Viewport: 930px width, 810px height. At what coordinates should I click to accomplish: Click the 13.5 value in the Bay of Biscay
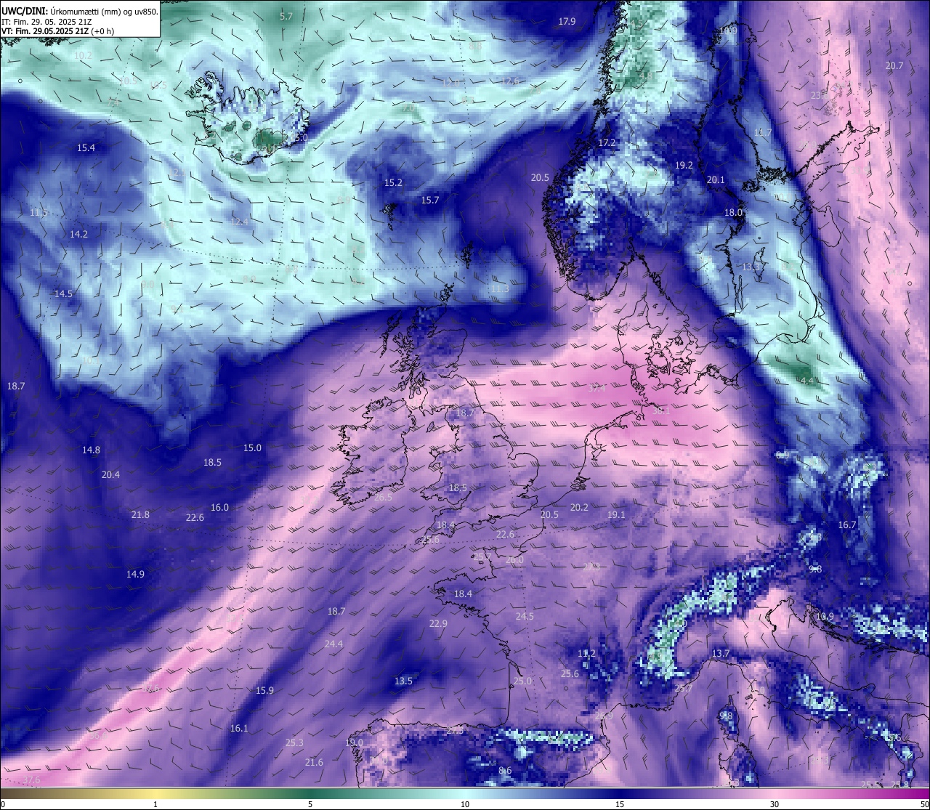click(x=403, y=681)
